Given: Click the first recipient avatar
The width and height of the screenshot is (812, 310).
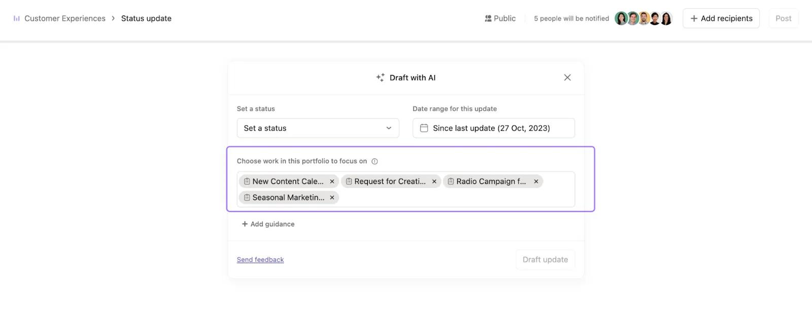Looking at the screenshot, I should [621, 19].
